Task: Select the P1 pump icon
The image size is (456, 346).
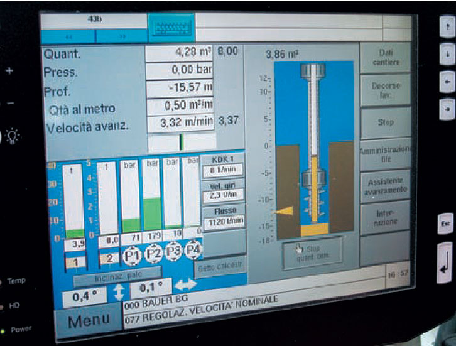Action: (x=131, y=253)
